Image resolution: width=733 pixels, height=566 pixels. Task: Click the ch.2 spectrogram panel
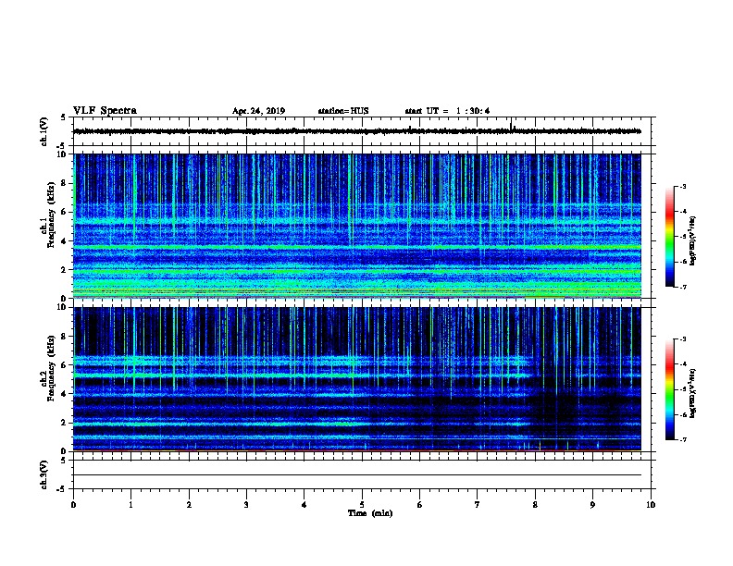pos(357,379)
